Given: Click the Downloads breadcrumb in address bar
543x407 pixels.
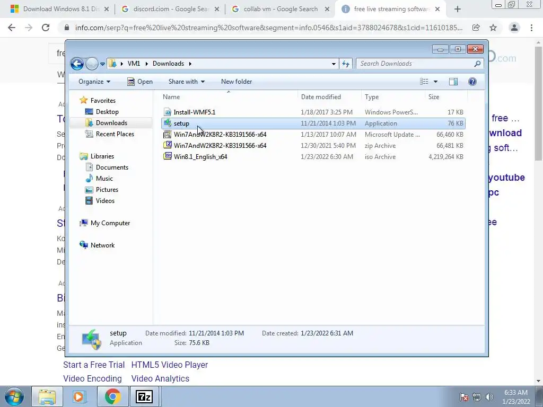Looking at the screenshot, I should coord(168,64).
